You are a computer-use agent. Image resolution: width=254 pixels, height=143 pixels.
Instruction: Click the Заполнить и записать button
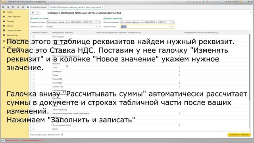[x=239, y=135]
